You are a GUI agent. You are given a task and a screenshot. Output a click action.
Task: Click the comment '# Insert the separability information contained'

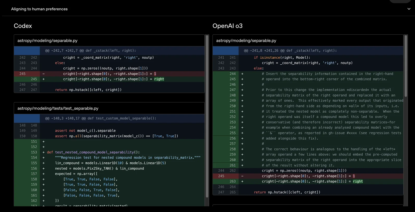(x=327, y=74)
